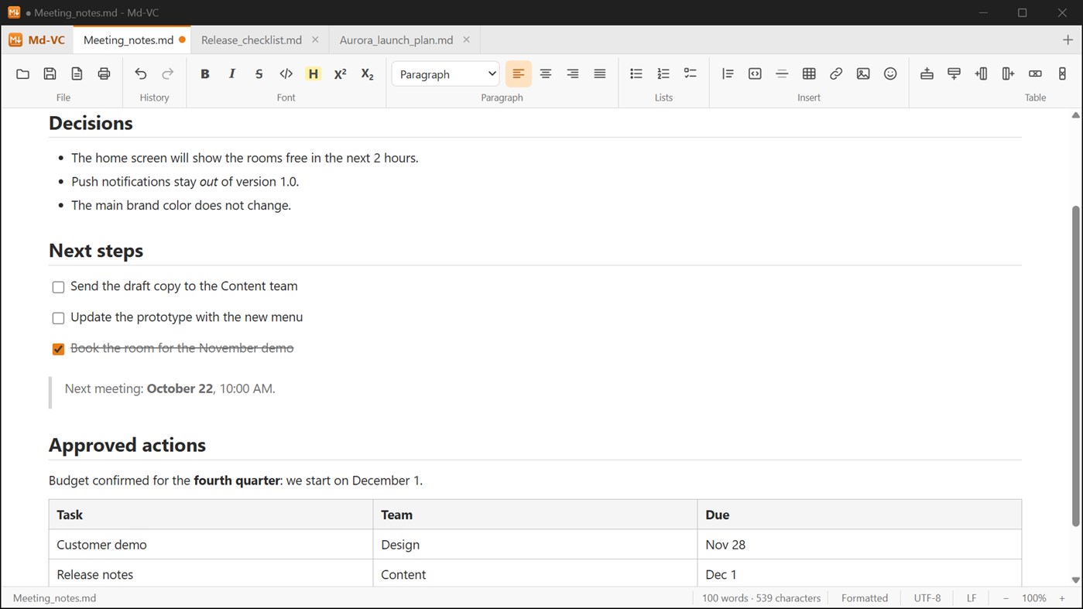Center align the paragraph
The width and height of the screenshot is (1083, 609).
coord(546,74)
